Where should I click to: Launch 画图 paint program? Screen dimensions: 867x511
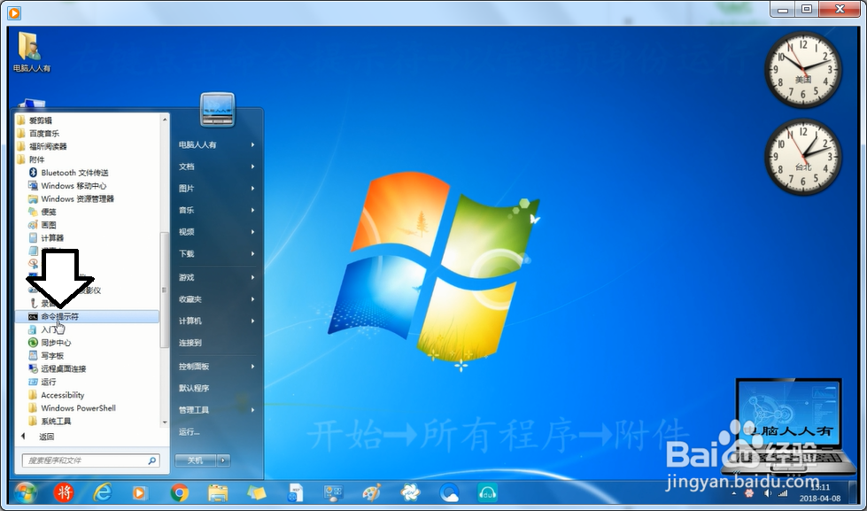pos(42,225)
